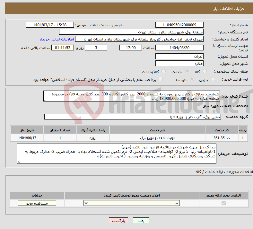Click the buyer organization name field
This screenshot has width=253, height=229.
pyautogui.click(x=131, y=32)
